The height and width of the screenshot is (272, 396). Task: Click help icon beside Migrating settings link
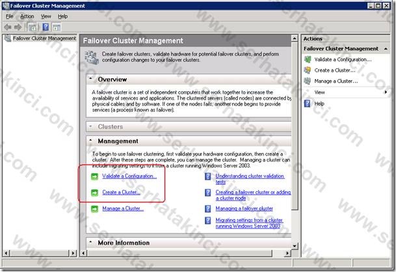click(x=208, y=221)
